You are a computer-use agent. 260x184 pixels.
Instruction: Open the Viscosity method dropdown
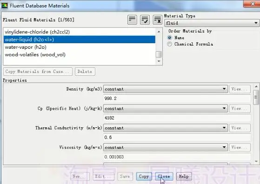[x=166, y=147]
